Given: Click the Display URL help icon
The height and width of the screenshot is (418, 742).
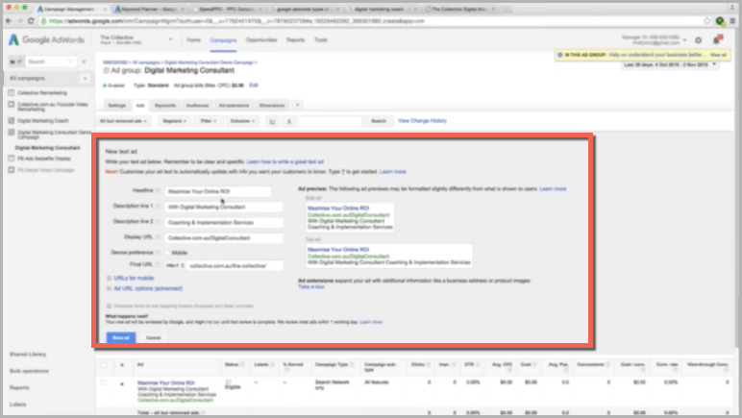Looking at the screenshot, I should pyautogui.click(x=158, y=237).
